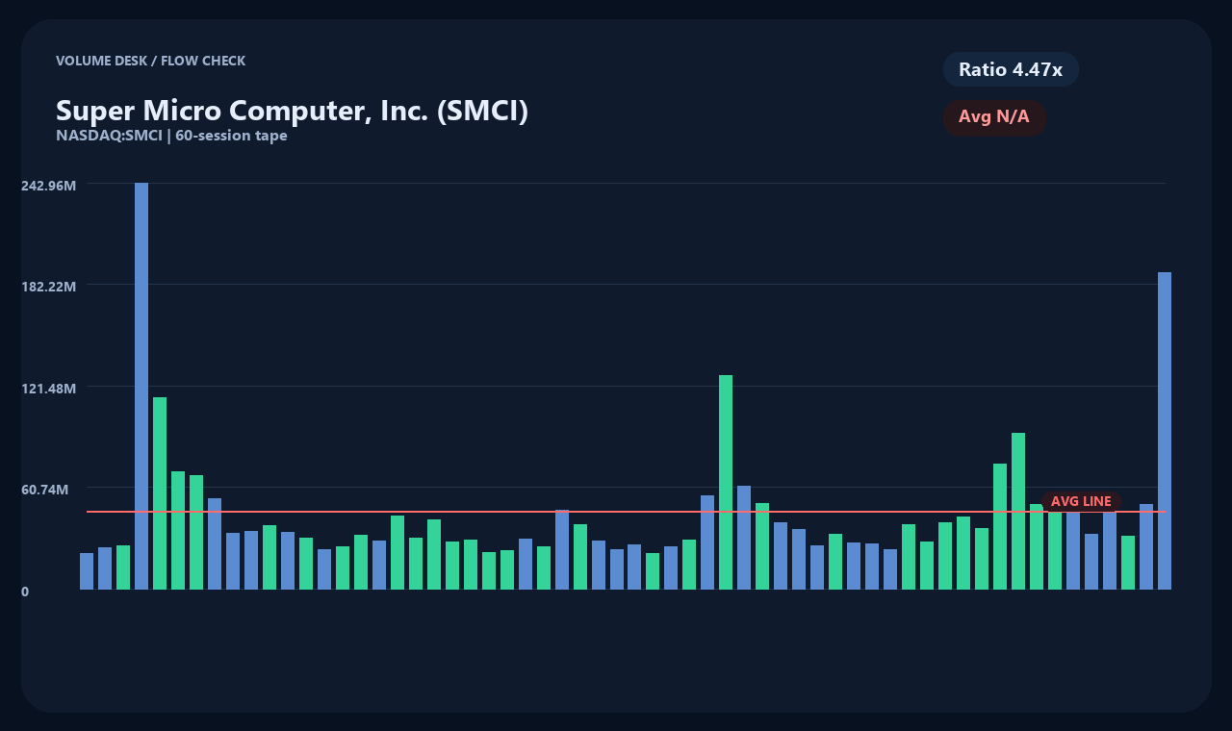This screenshot has width=1232, height=731.
Task: Click the 121.48M axis label
Action: (48, 389)
